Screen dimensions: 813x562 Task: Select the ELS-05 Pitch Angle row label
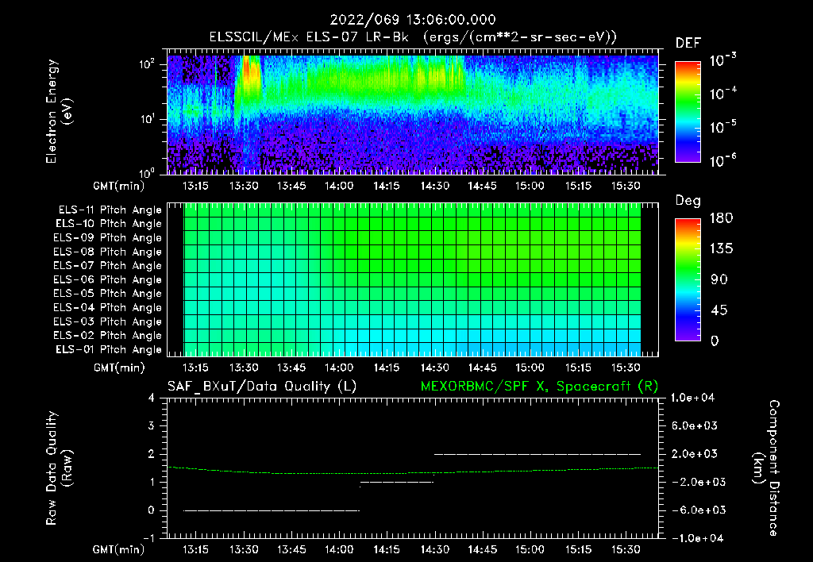point(108,294)
